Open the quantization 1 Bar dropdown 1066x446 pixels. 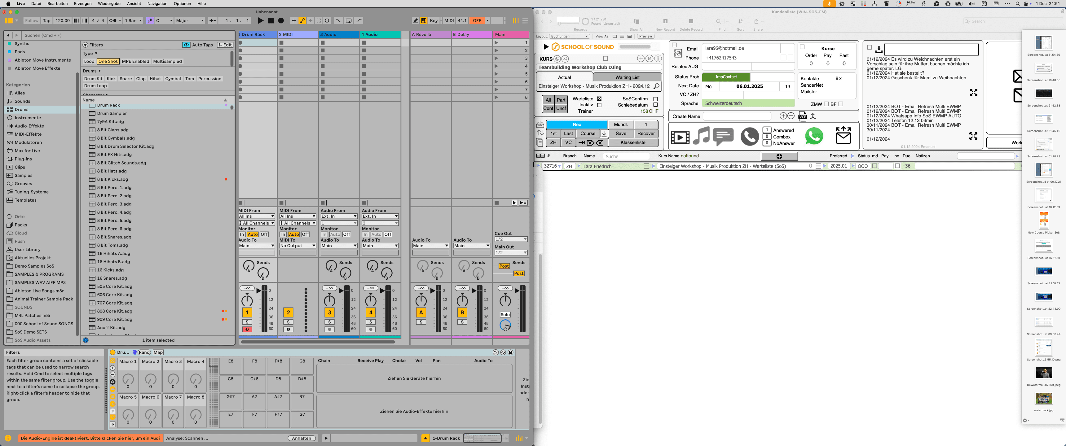click(x=133, y=20)
